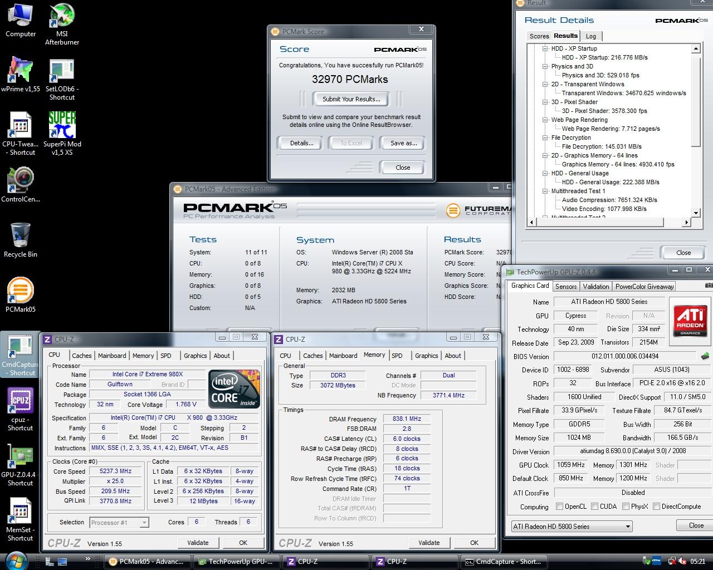Open the ATI Radeon HD 5800 Series dropdown
713x570 pixels.
click(x=572, y=526)
